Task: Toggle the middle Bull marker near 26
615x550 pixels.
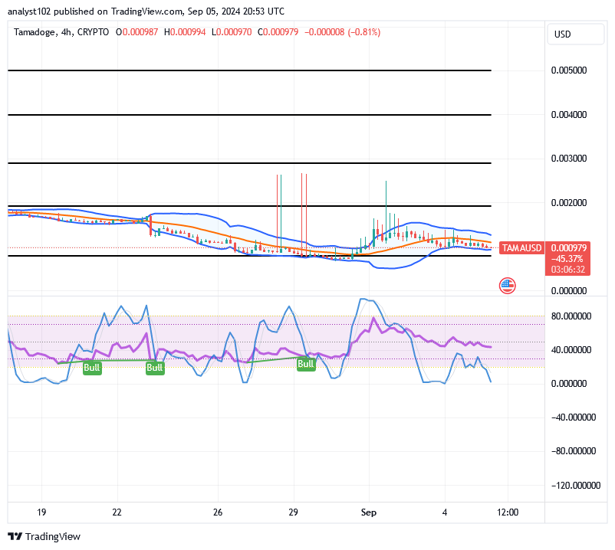Action: point(155,368)
